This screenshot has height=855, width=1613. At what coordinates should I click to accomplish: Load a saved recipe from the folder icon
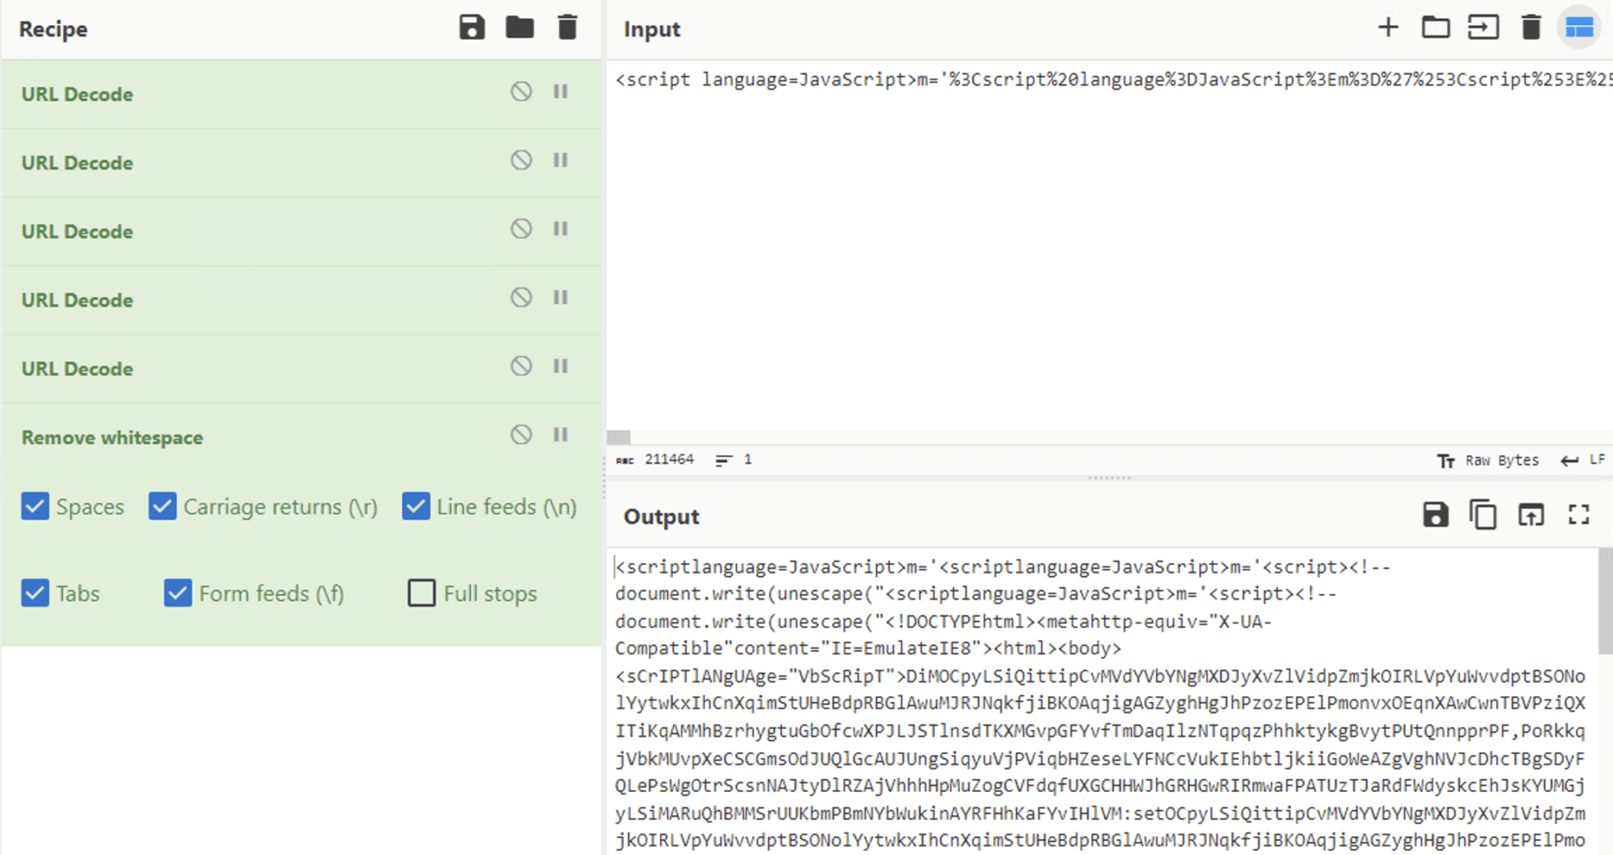pyautogui.click(x=520, y=27)
